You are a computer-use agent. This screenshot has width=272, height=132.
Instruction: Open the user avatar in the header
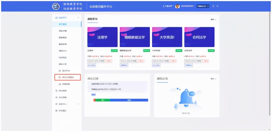177,6
